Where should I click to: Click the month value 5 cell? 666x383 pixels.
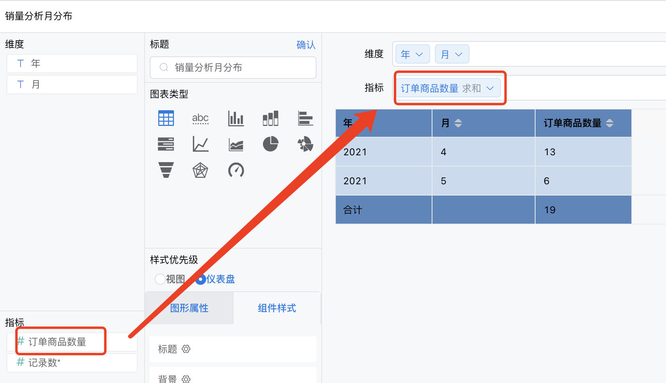[484, 181]
